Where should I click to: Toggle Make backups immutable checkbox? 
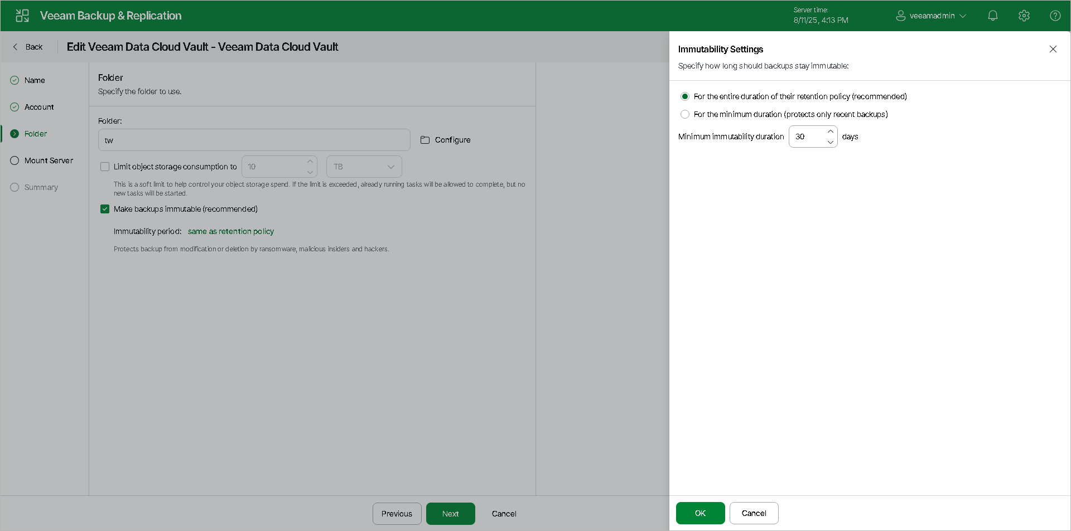click(x=105, y=209)
